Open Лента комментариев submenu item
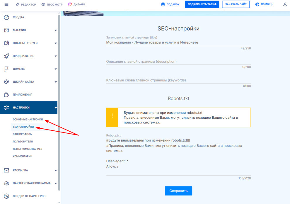 click(x=27, y=149)
